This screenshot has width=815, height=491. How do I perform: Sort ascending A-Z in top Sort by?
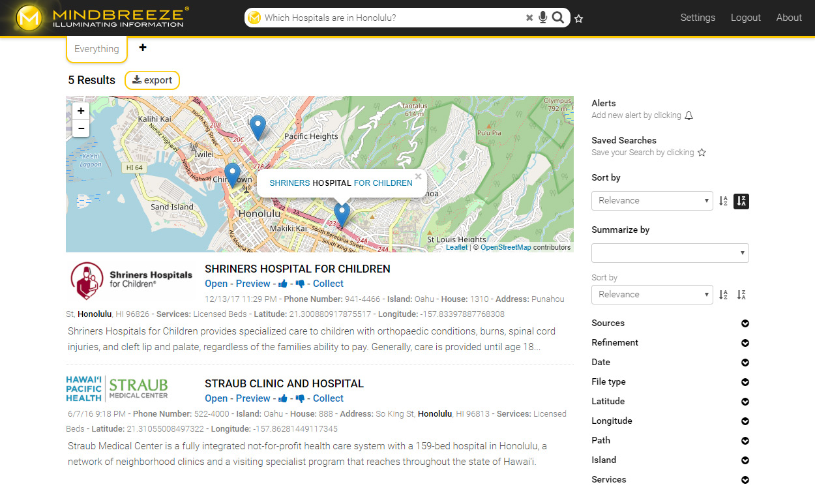click(723, 201)
